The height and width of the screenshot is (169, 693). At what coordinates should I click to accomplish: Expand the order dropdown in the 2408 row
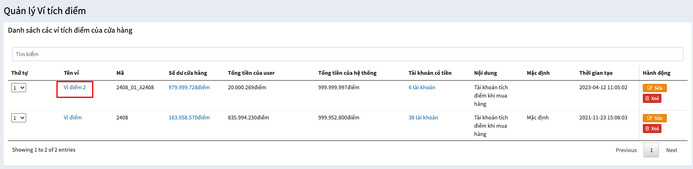click(x=19, y=118)
